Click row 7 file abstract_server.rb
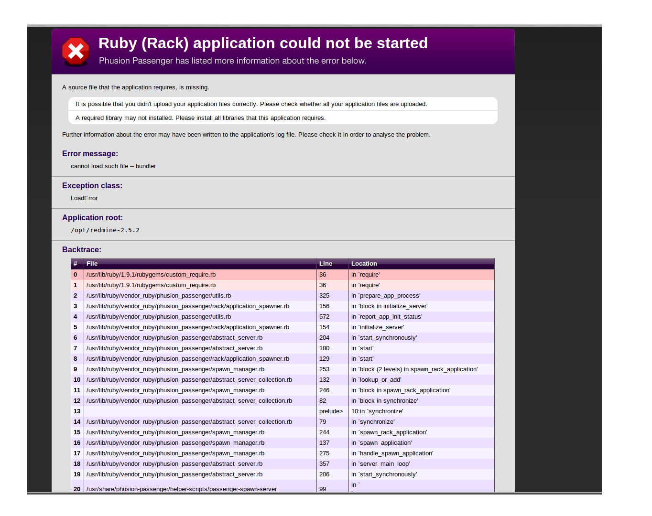652x516 pixels. [174, 348]
